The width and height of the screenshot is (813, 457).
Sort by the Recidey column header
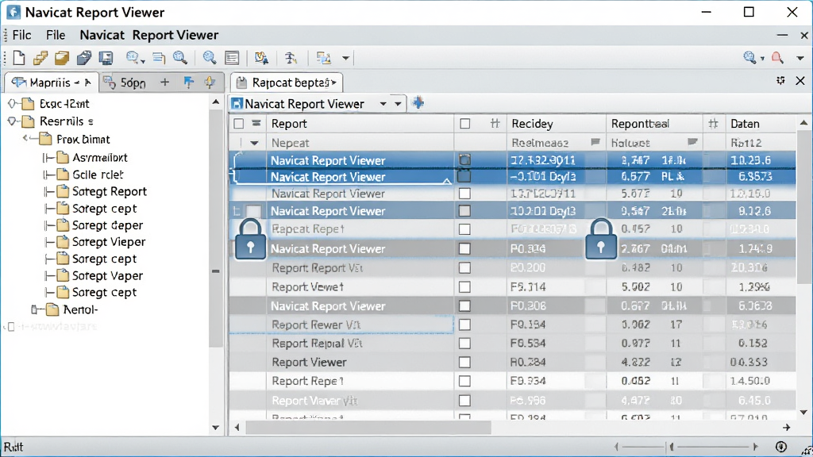(556, 123)
